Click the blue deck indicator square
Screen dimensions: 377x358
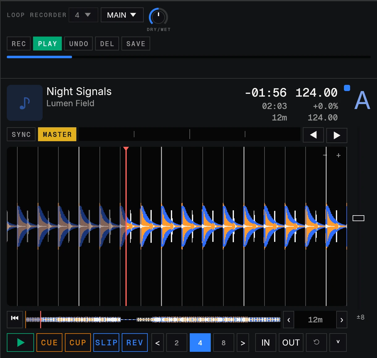coord(347,88)
